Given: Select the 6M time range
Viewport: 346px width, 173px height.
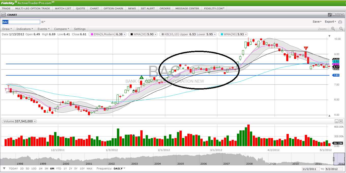Looking at the screenshot, I should click(x=52, y=168).
